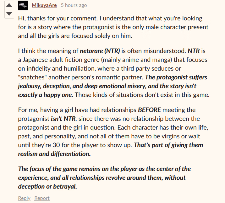Click the bold text "deception or betrayal."
This screenshot has height=203, width=225.
pos(47,186)
